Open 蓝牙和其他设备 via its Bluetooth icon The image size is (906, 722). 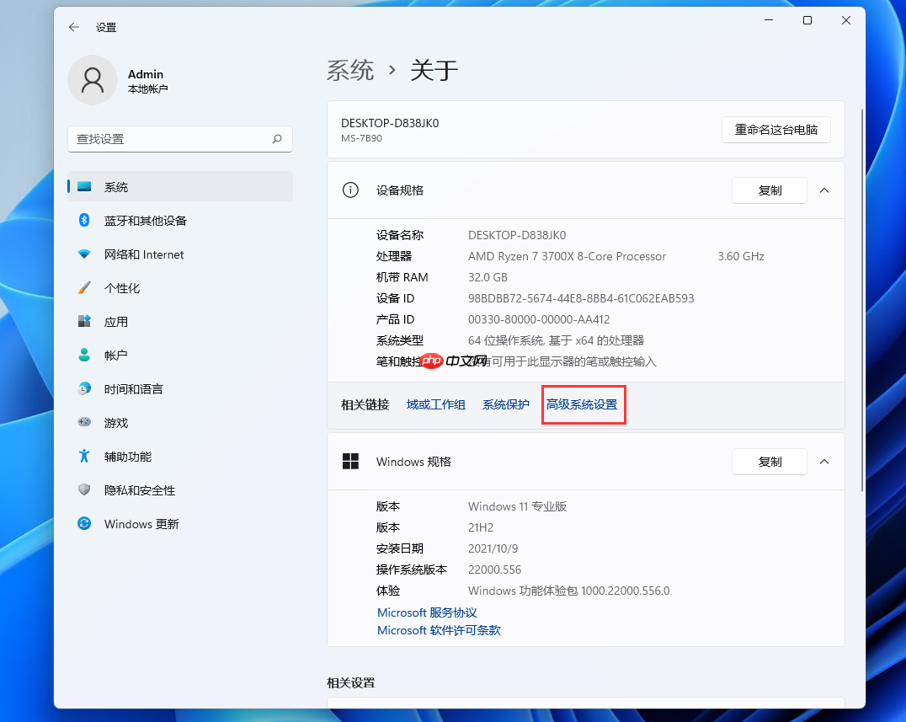[x=83, y=220]
